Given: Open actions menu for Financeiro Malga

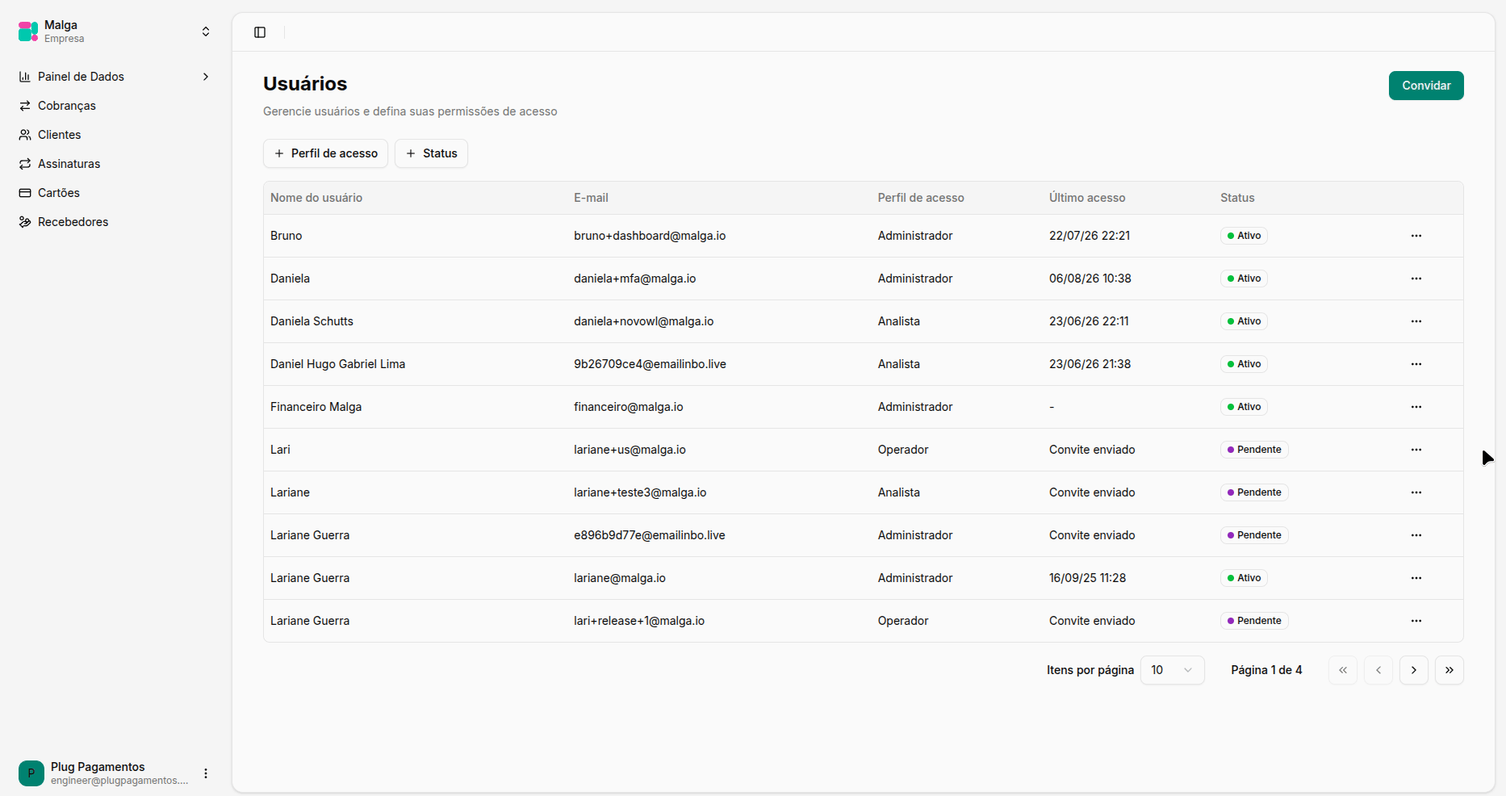Looking at the screenshot, I should (x=1416, y=407).
